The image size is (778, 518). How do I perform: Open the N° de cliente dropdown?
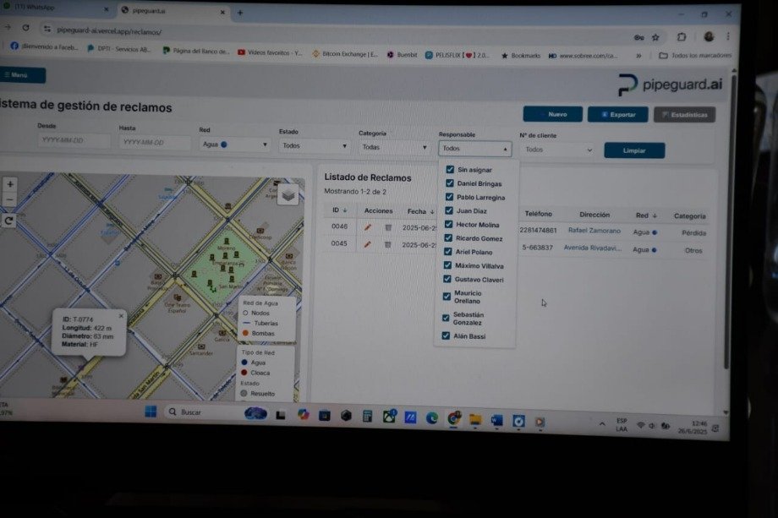pyautogui.click(x=557, y=150)
